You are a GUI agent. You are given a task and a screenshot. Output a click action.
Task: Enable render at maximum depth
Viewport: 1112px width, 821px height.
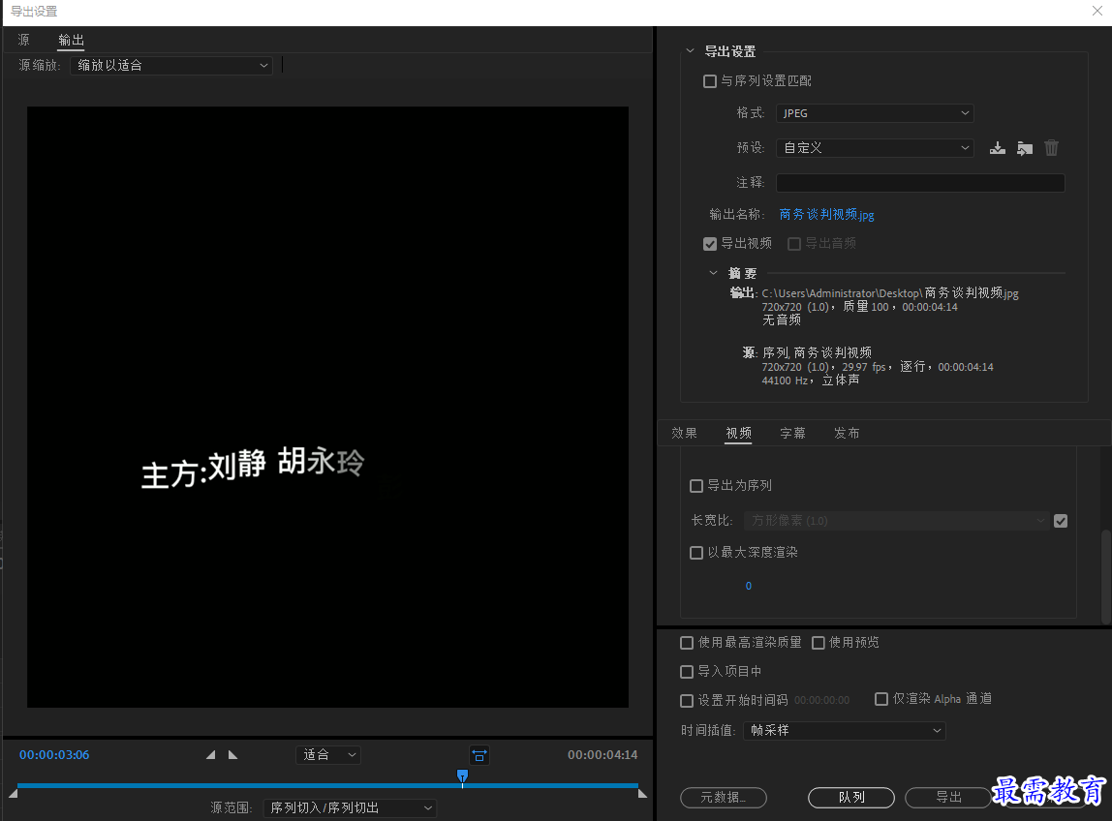pyautogui.click(x=695, y=552)
